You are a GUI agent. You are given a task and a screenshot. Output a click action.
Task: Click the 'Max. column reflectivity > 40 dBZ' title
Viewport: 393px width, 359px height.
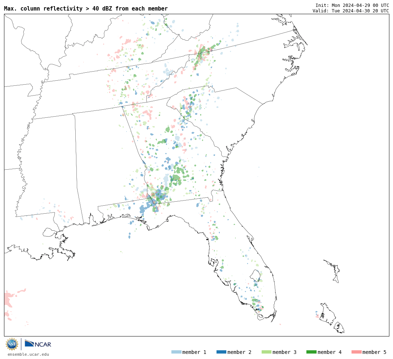coord(86,8)
